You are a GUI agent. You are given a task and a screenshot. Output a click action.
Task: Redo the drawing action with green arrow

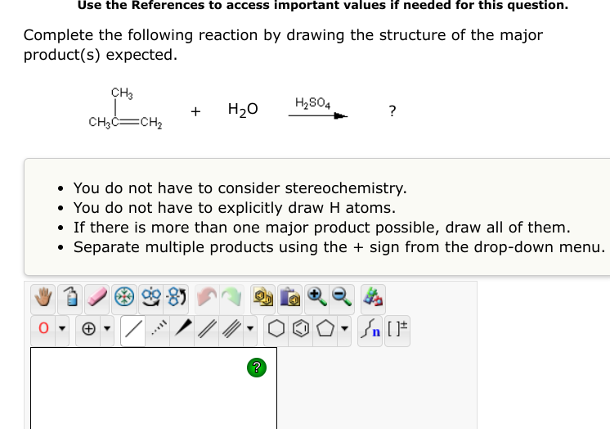tap(232, 298)
